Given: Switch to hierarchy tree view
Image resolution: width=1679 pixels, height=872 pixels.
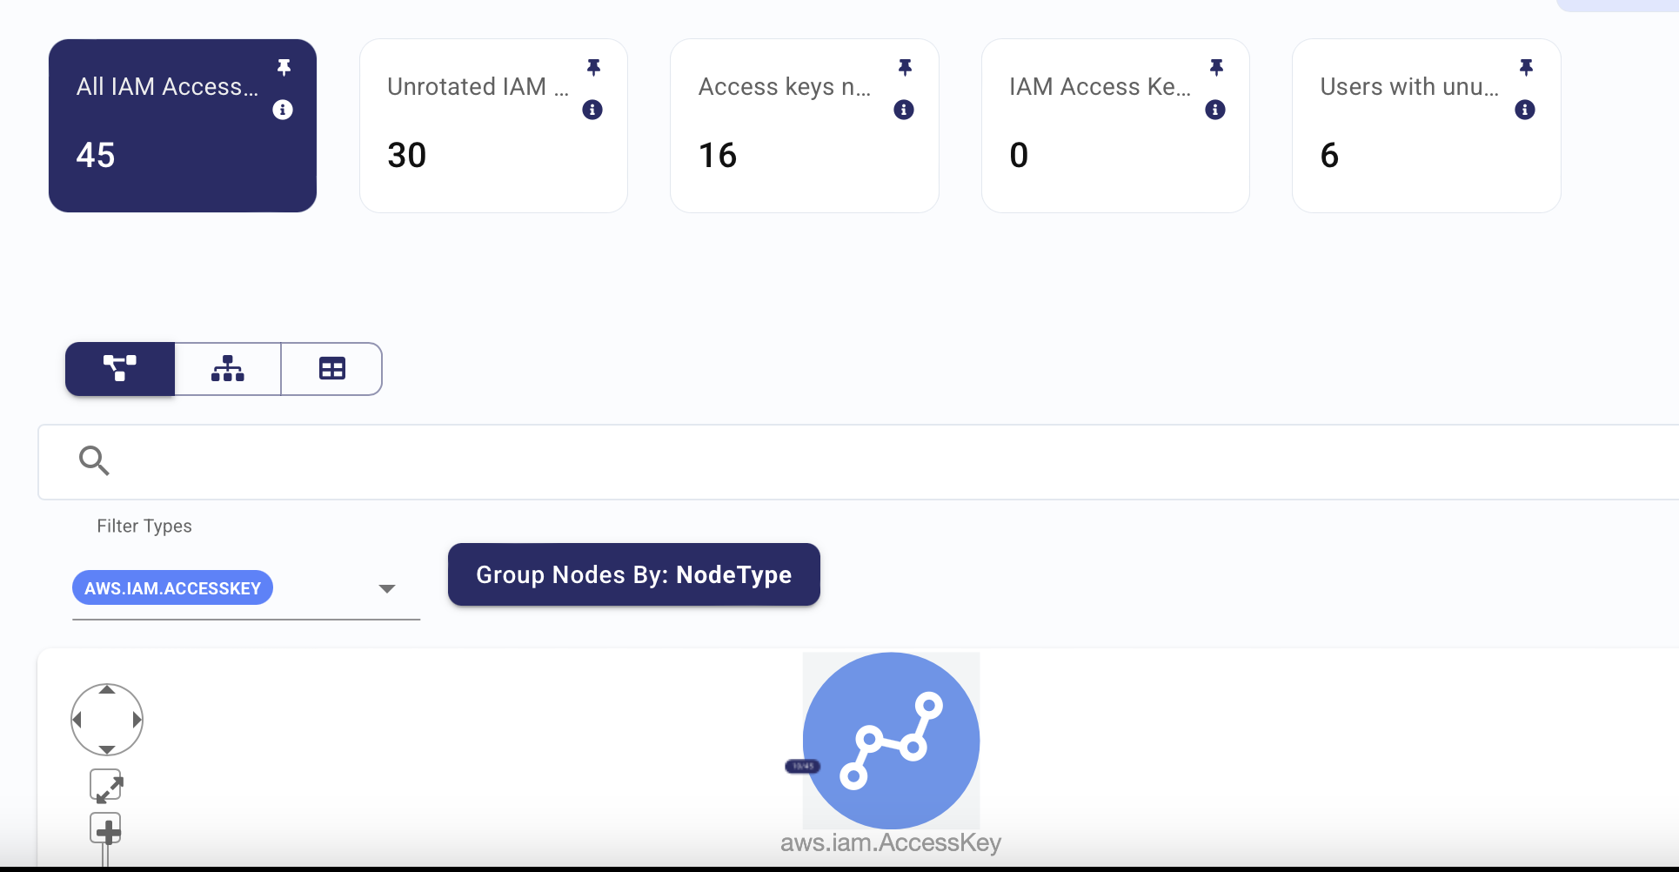Looking at the screenshot, I should pyautogui.click(x=228, y=369).
